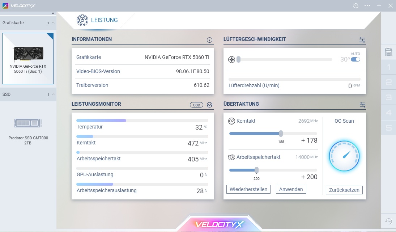This screenshot has height=232, width=396.
Task: Click the Video-BIOS-Version value 98.06.1F.80.50
Action: coord(193,71)
